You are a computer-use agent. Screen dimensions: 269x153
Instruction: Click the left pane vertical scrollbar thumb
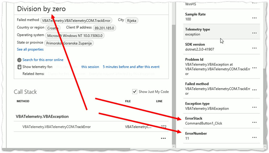pos(173,84)
